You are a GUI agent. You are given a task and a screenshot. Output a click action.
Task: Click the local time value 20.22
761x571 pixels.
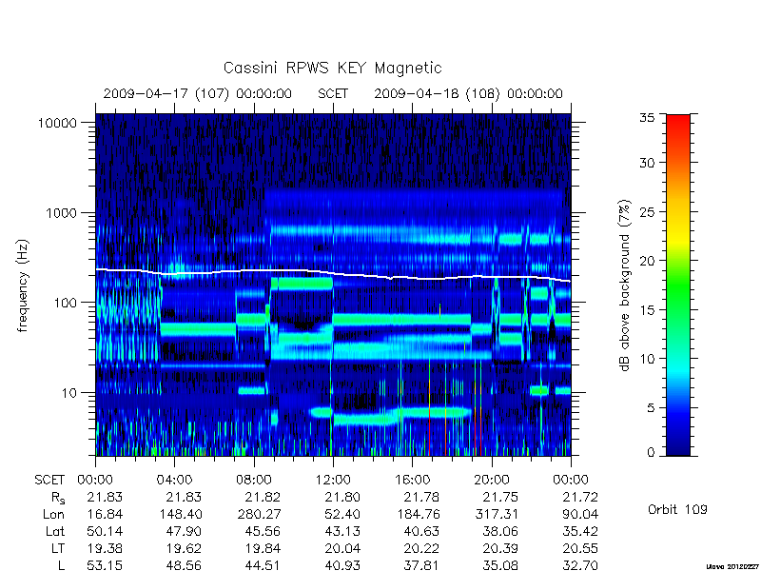421,549
